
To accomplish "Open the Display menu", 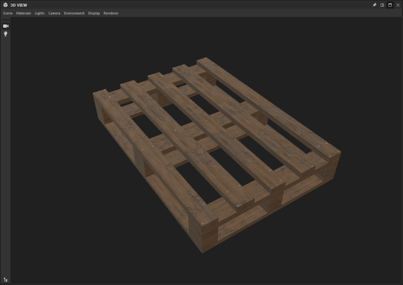I will point(94,13).
